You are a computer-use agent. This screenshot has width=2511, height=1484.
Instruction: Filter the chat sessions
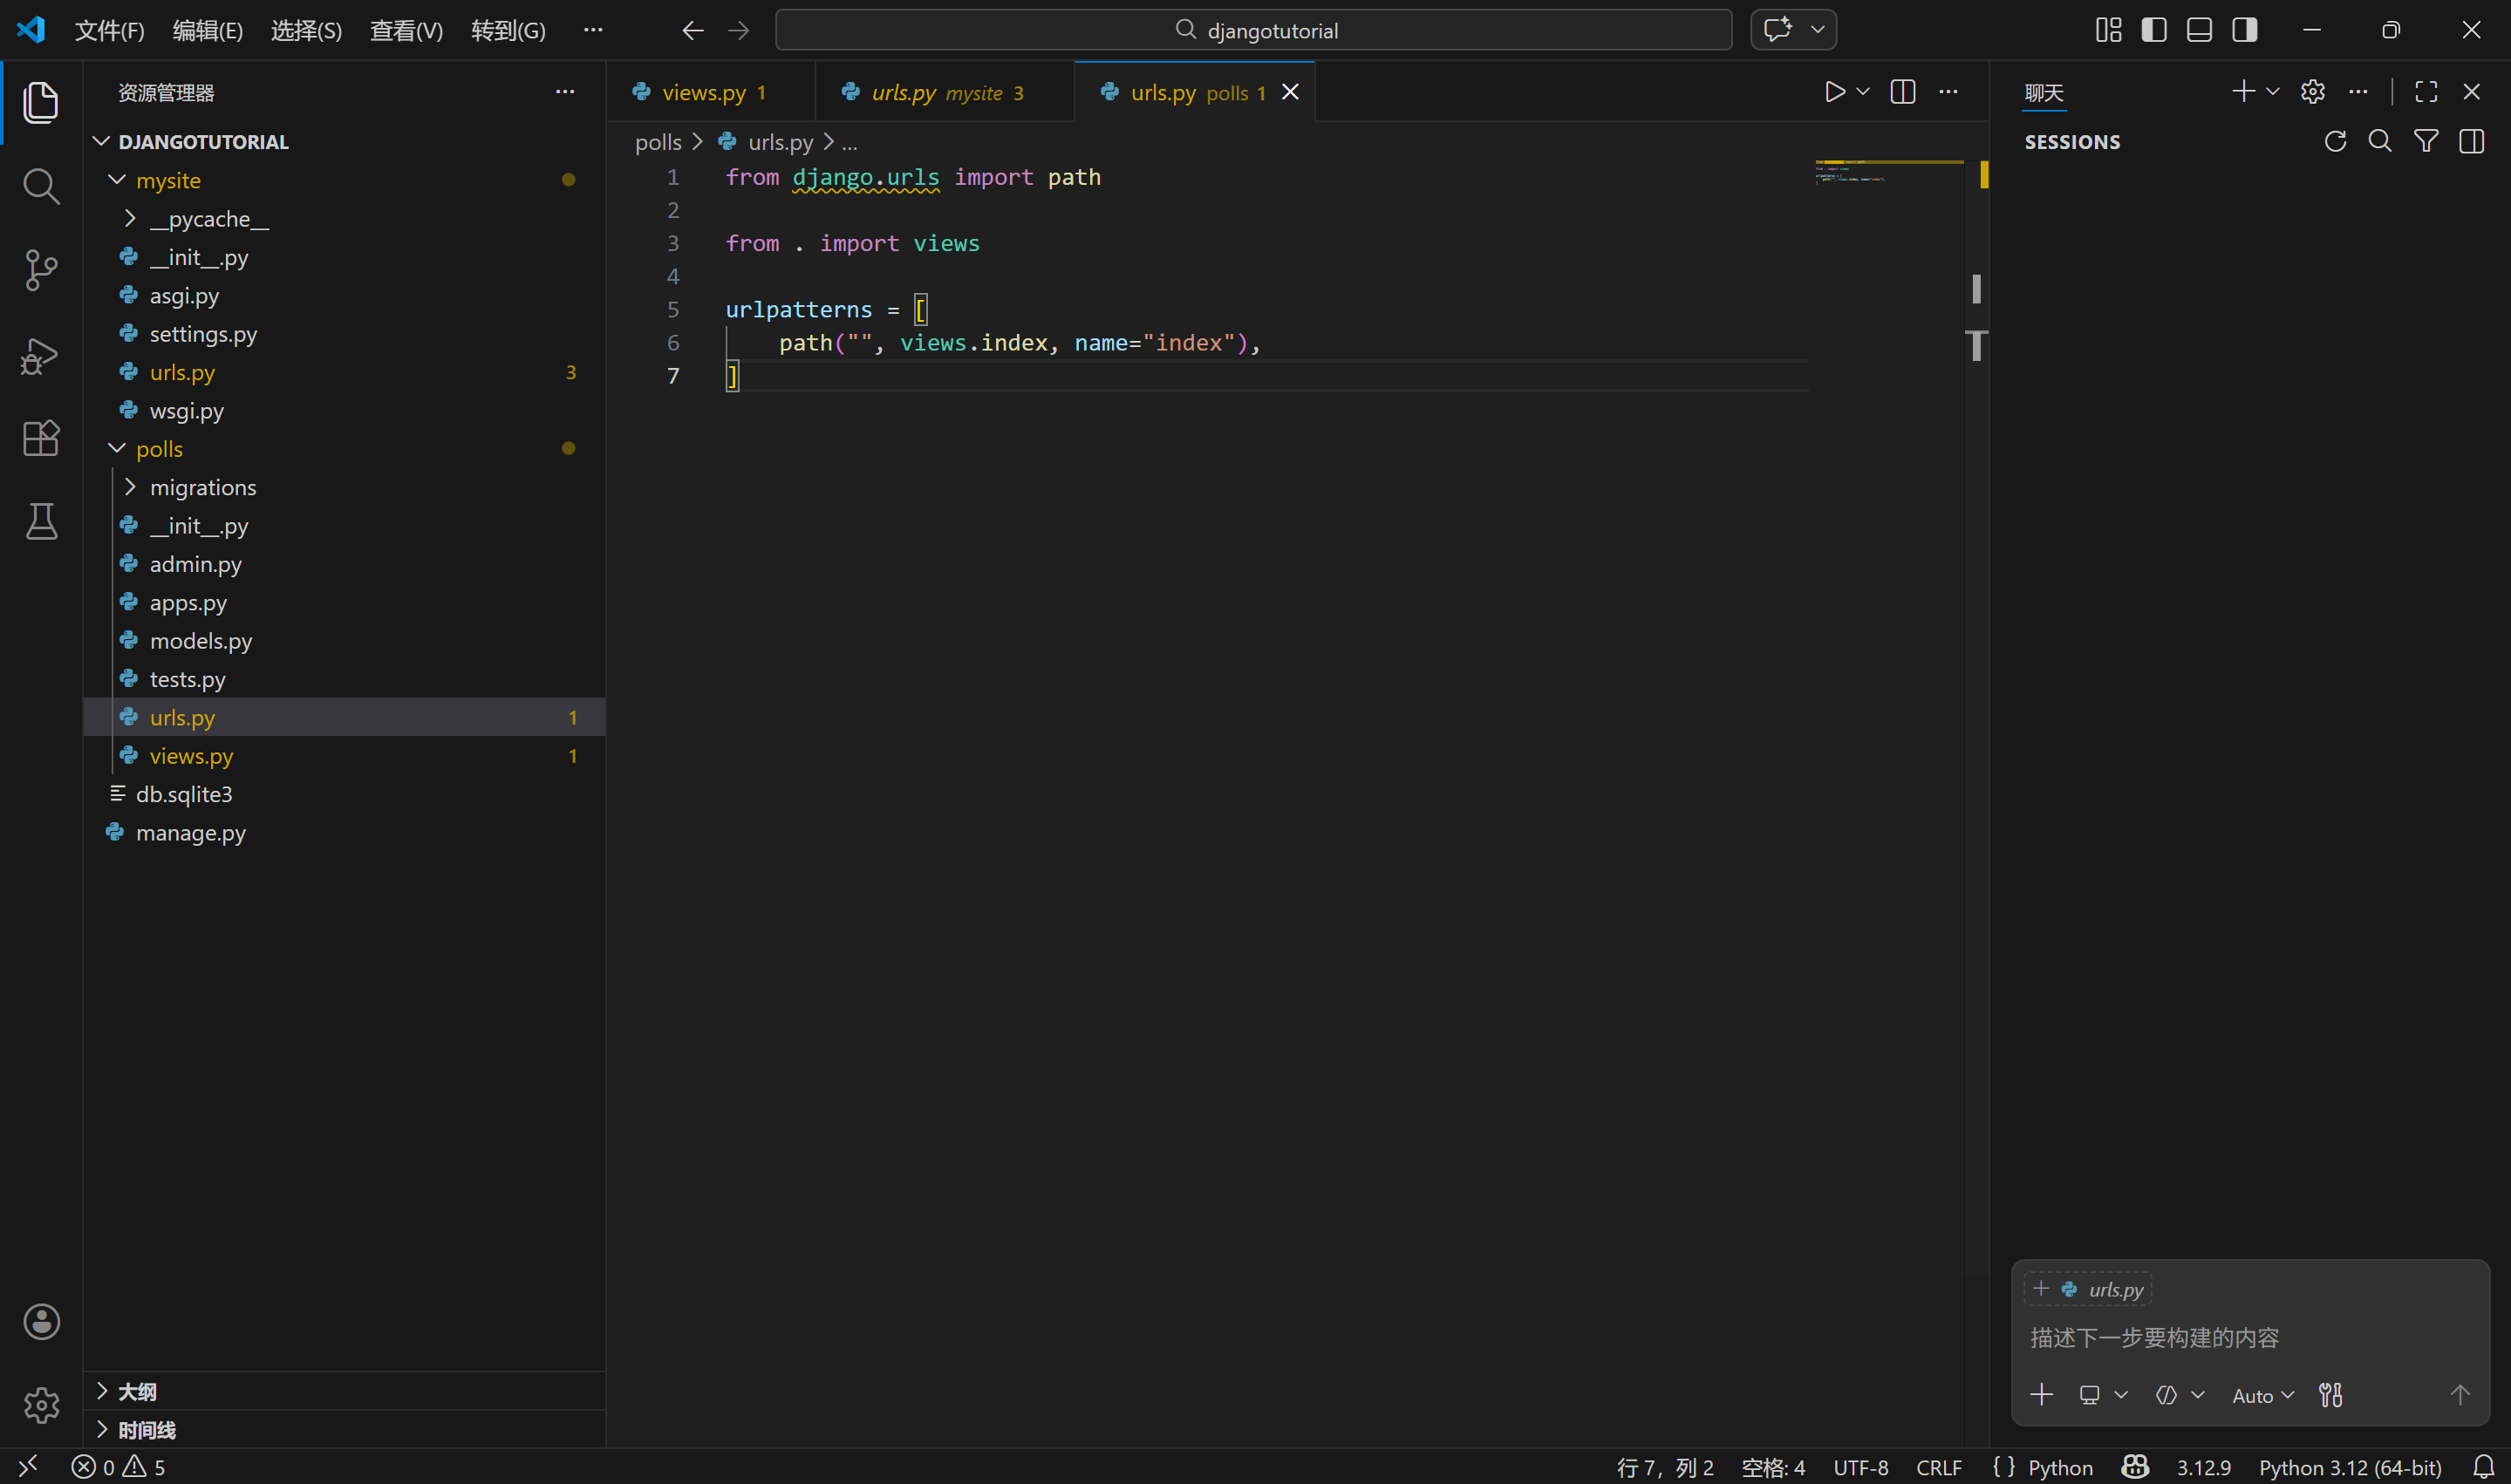coord(2425,141)
